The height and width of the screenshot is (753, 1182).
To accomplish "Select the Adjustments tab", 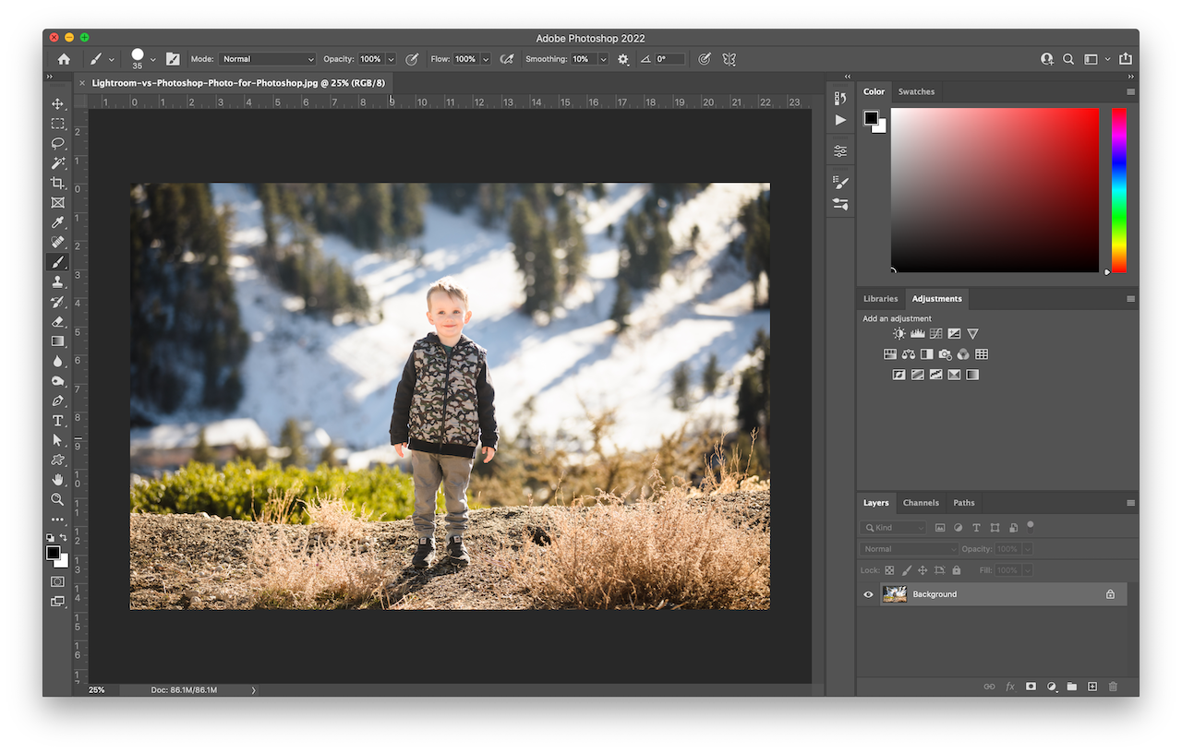I will tap(936, 298).
